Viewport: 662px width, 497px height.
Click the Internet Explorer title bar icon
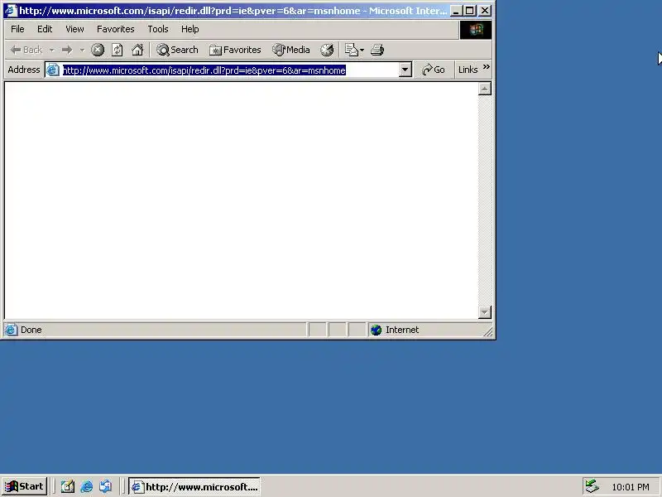10,11
